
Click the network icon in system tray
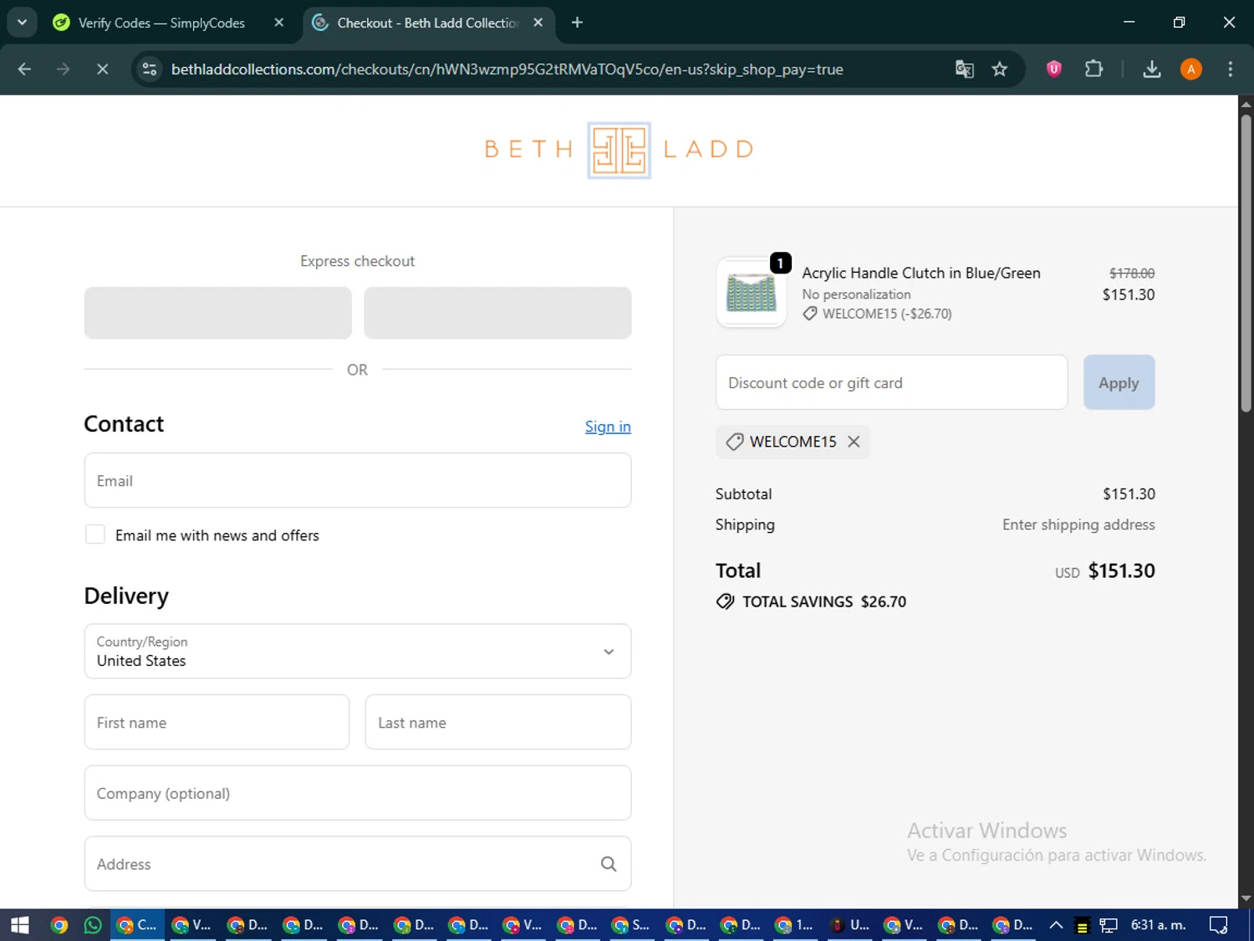[x=1109, y=925]
